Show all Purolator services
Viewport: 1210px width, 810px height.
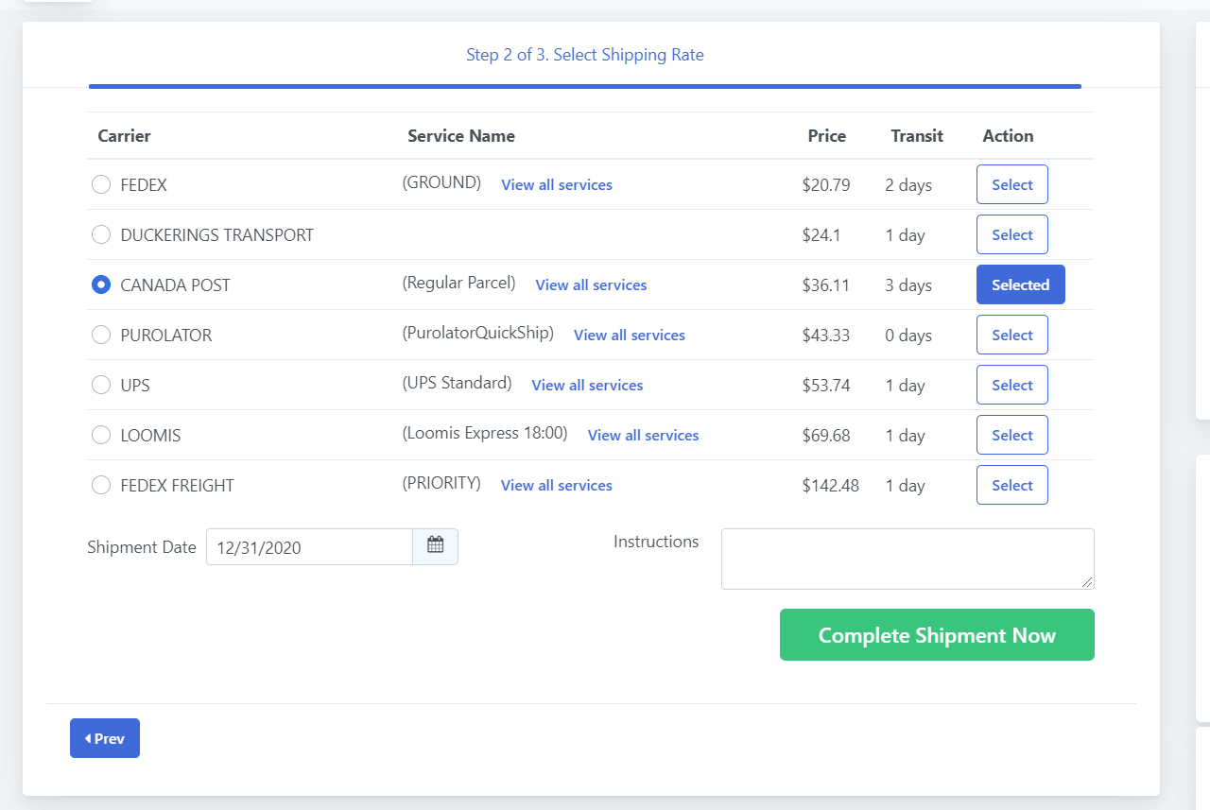coord(629,336)
